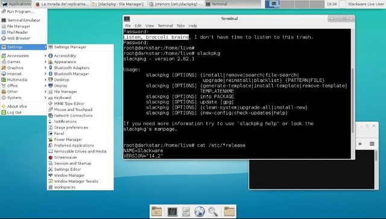Expand the Internet submenu arrow

click(45, 74)
